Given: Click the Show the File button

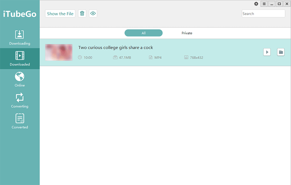Looking at the screenshot, I should pos(60,13).
